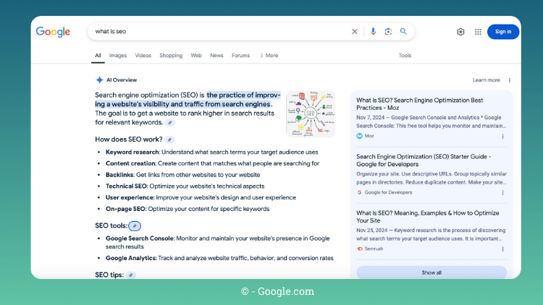Switch to the Images tab
The image size is (543, 305).
pyautogui.click(x=118, y=56)
